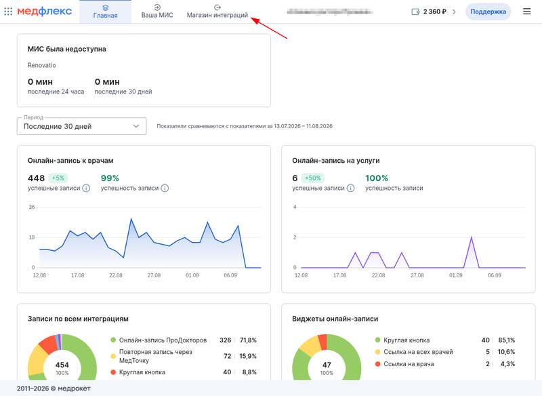This screenshot has height=396, width=542.
Task: Click the Повторная запись через МедТочку legend label
Action: 156,356
